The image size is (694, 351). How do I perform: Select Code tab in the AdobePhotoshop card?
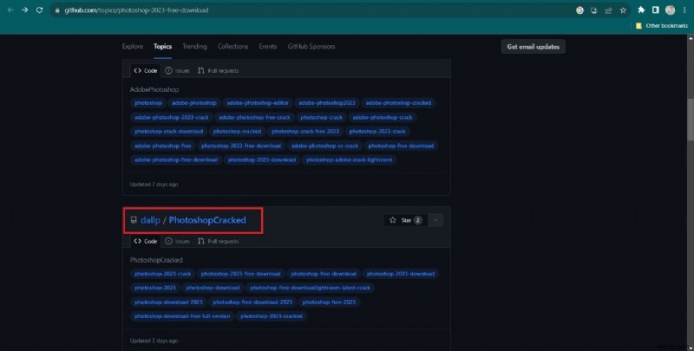[x=145, y=71]
